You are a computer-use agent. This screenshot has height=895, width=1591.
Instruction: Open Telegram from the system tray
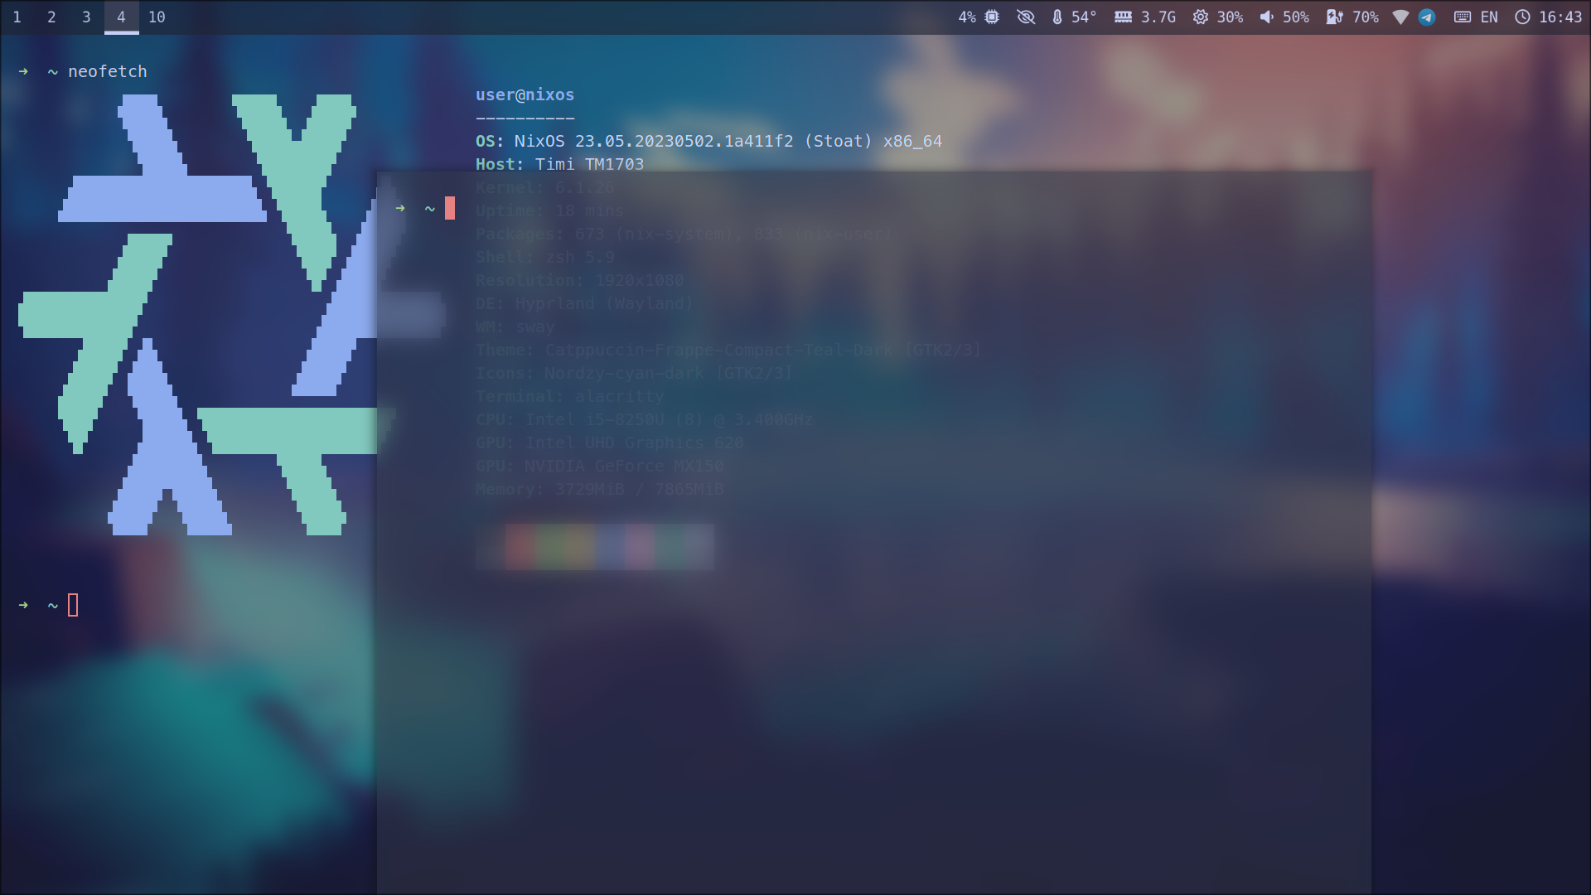1427,17
